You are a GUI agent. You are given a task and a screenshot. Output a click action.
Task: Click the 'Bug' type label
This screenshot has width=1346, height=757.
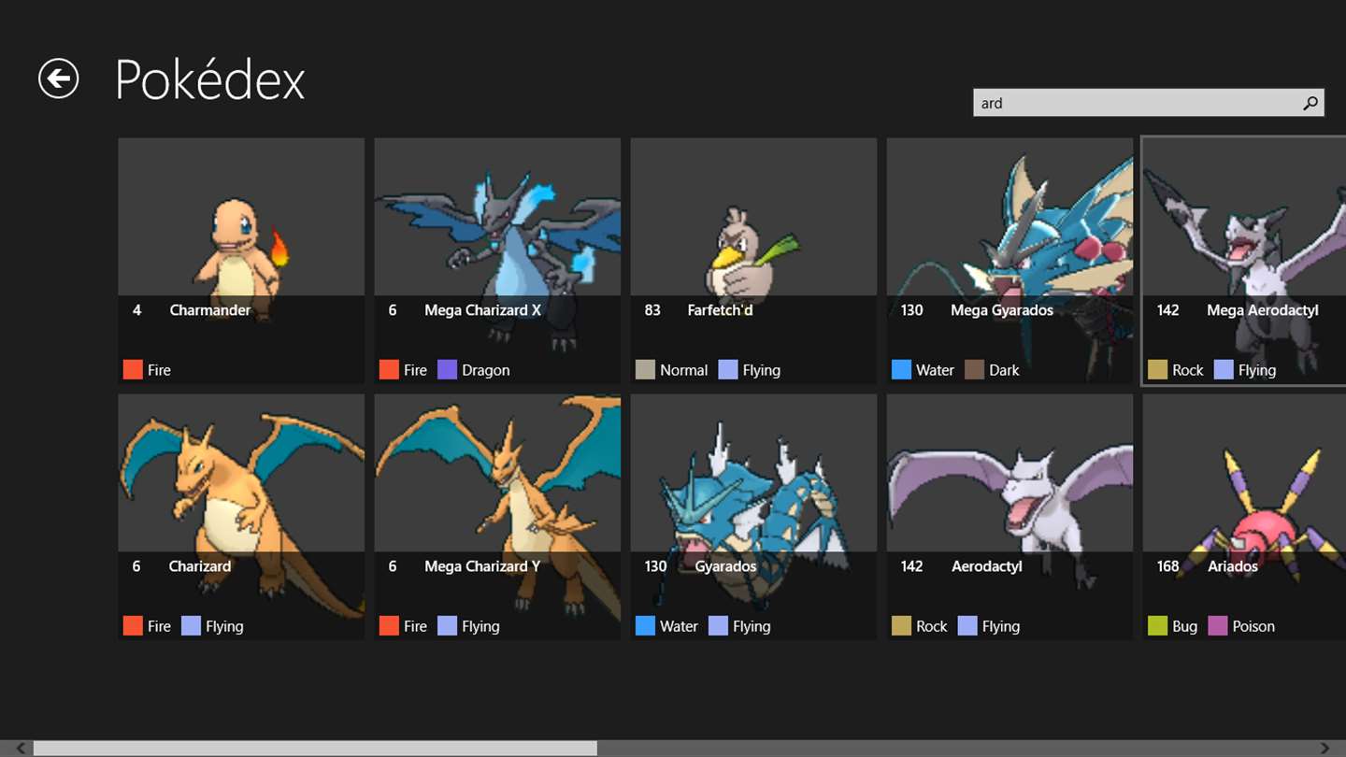[1184, 626]
